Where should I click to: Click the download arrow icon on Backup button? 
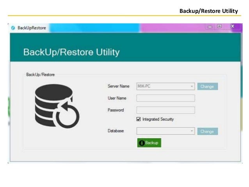click(x=142, y=143)
